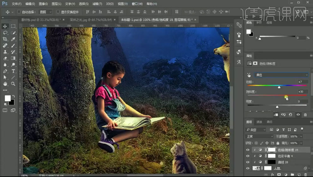View previous state button in Properties
The image size is (313, 177).
(283, 115)
